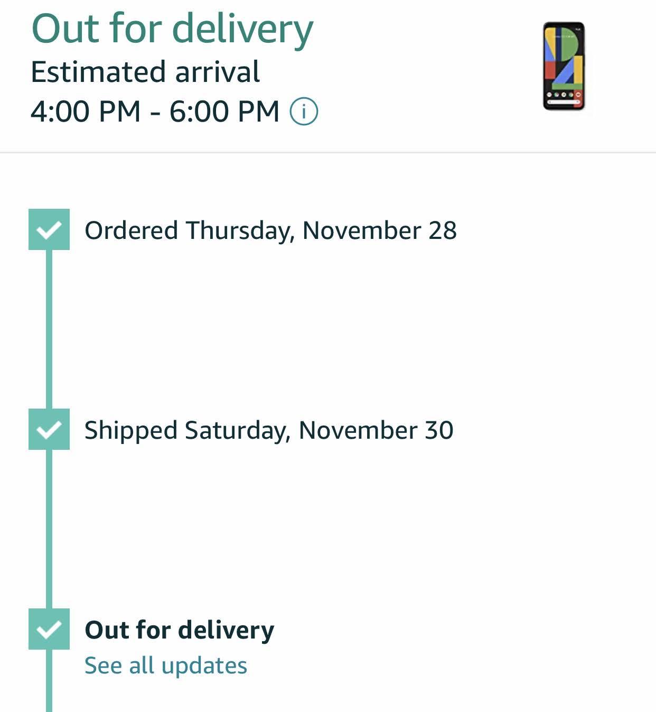Select the 6:00 PM end time
Image resolution: width=656 pixels, height=712 pixels.
(x=224, y=112)
